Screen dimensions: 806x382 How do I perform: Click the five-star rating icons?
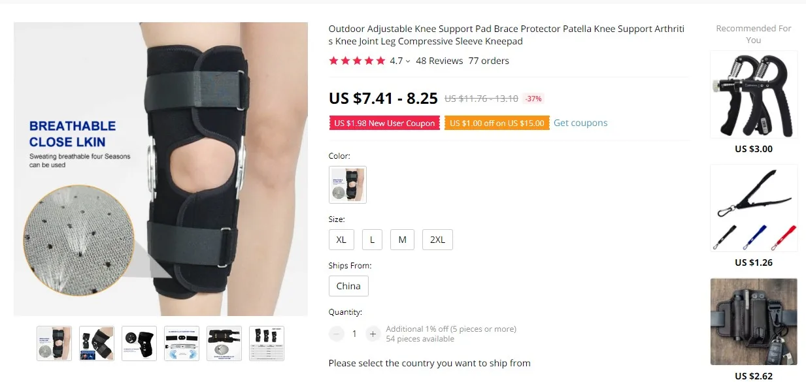pyautogui.click(x=357, y=61)
